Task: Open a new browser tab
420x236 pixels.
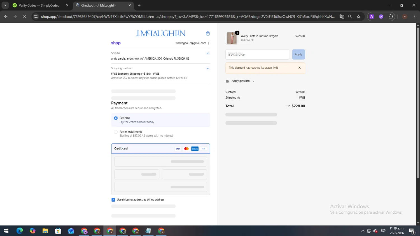Action: coord(139,6)
